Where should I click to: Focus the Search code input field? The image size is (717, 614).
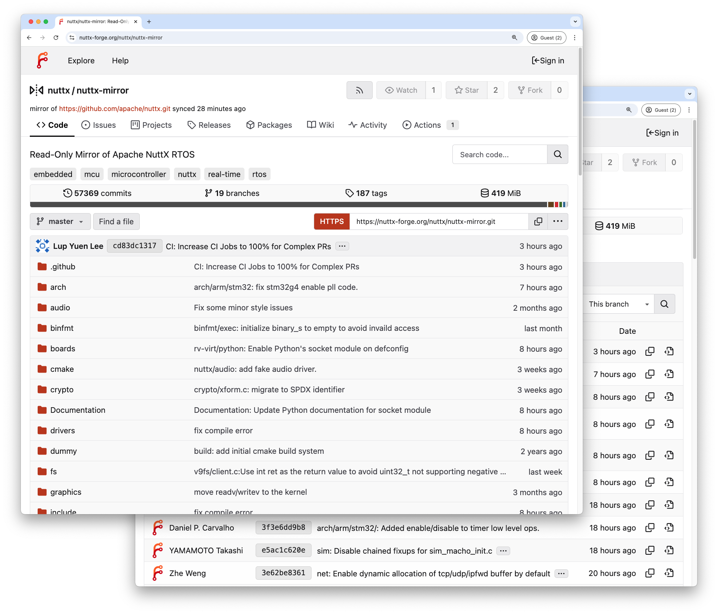(500, 154)
